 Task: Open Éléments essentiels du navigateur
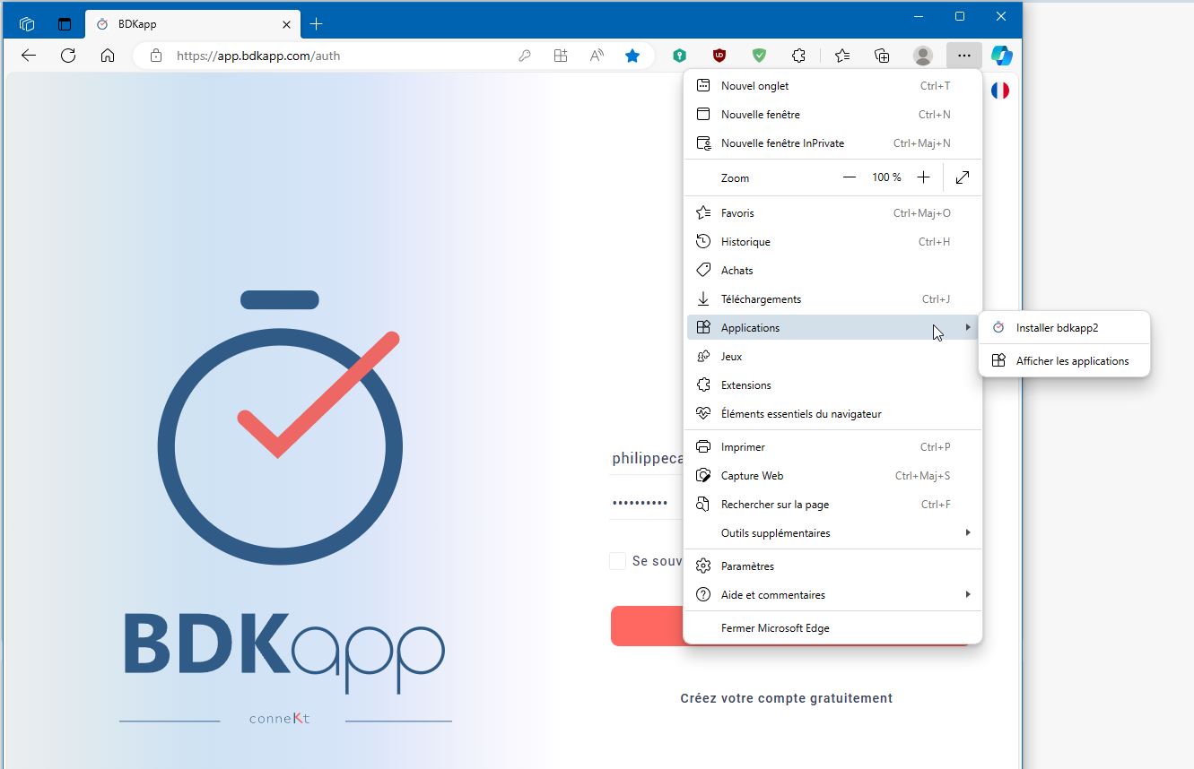click(x=832, y=414)
